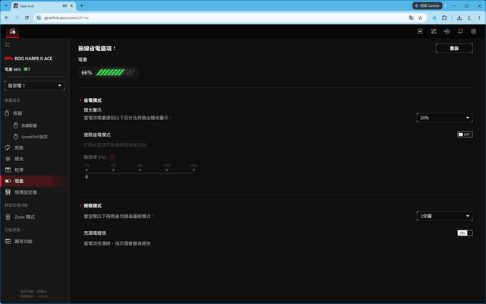
Task: Open the notifications bell
Action: pos(460,31)
